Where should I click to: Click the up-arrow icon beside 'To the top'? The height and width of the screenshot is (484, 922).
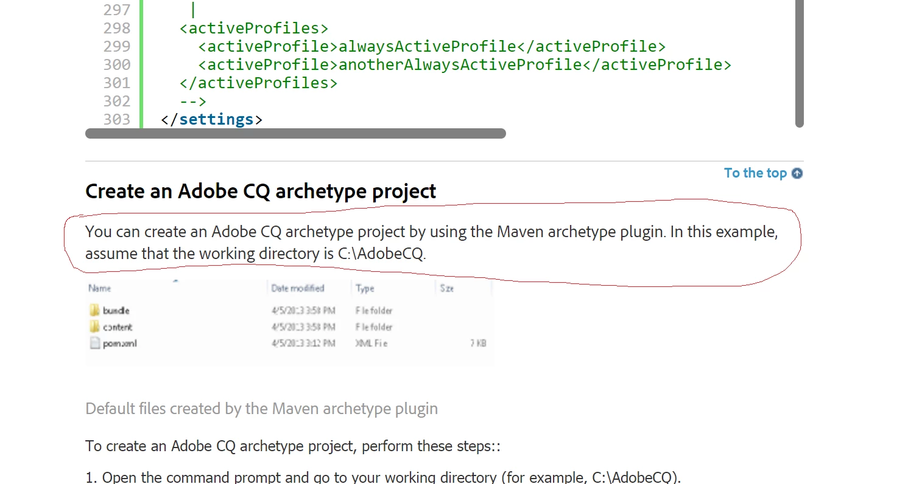coord(797,173)
